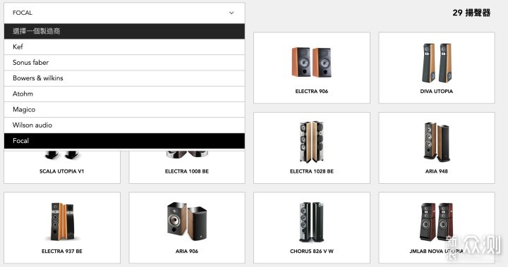Select Kef from the manufacturer list
The height and width of the screenshot is (267, 508).
click(x=124, y=46)
